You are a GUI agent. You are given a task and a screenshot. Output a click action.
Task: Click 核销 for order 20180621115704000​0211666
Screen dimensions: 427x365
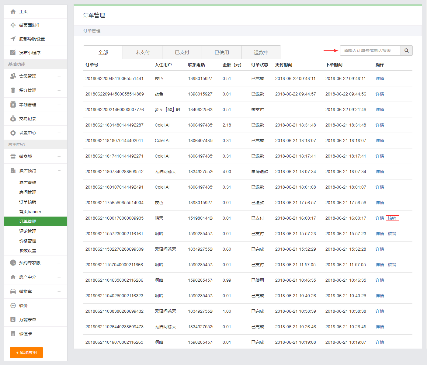[392, 265]
